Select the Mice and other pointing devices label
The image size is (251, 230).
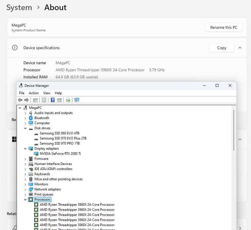[58, 179]
